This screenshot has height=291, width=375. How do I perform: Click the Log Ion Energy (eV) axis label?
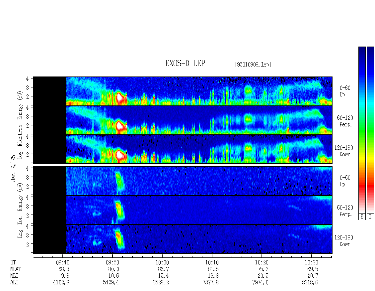tap(20, 211)
